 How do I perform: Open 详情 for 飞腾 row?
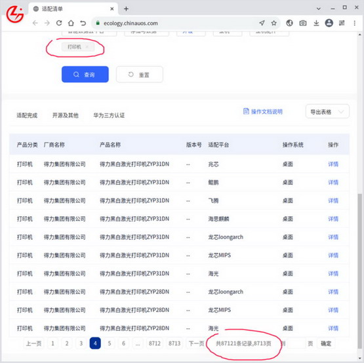pos(333,201)
